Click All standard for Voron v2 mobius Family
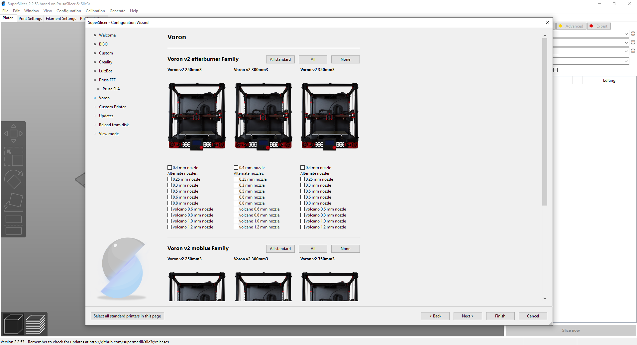Screen dimensions: 637x345 coord(280,249)
